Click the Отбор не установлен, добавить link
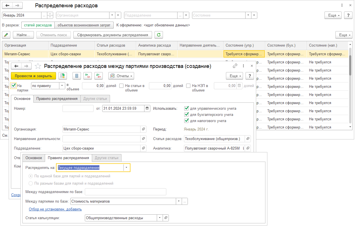This screenshot has width=355, height=227. pos(55,209)
